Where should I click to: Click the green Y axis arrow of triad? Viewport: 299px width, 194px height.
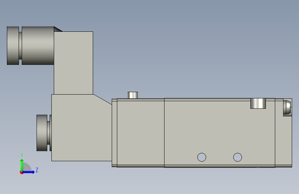click(22, 165)
